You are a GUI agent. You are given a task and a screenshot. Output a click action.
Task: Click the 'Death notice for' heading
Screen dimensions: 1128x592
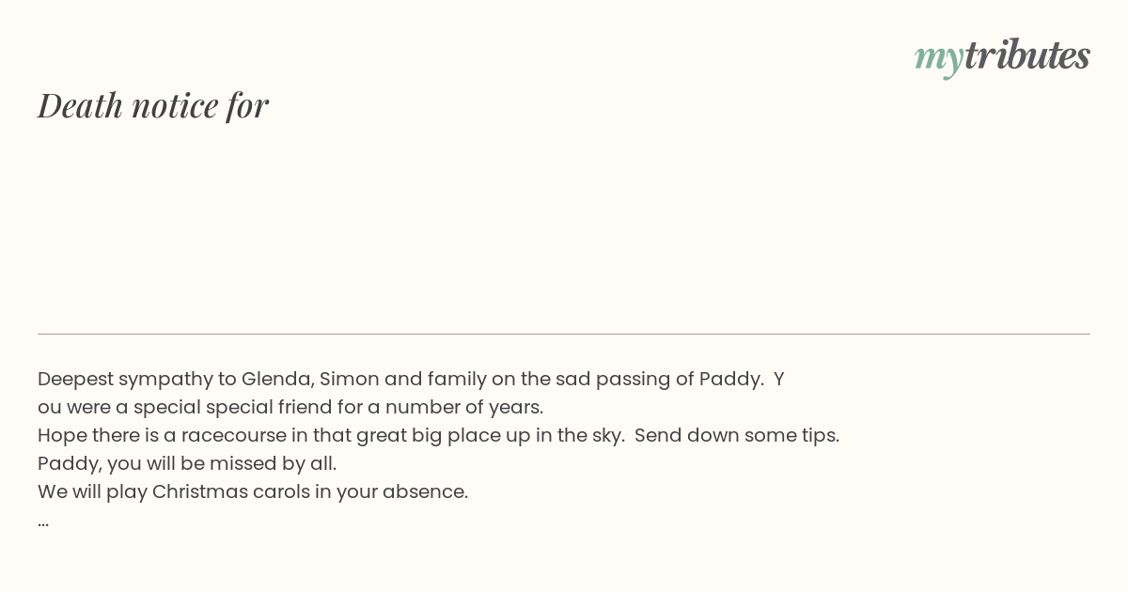[x=153, y=105]
